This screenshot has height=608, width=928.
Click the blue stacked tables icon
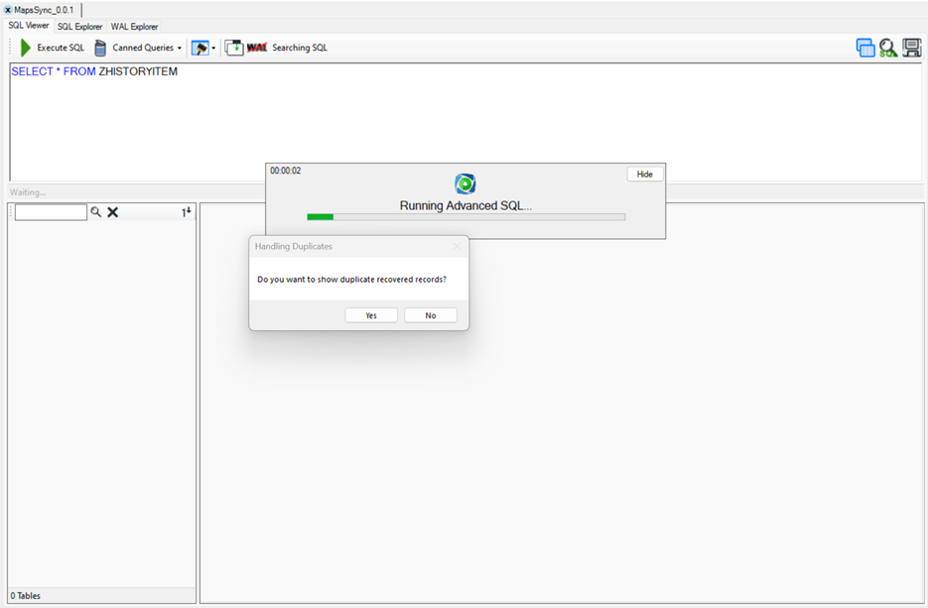pyautogui.click(x=865, y=48)
